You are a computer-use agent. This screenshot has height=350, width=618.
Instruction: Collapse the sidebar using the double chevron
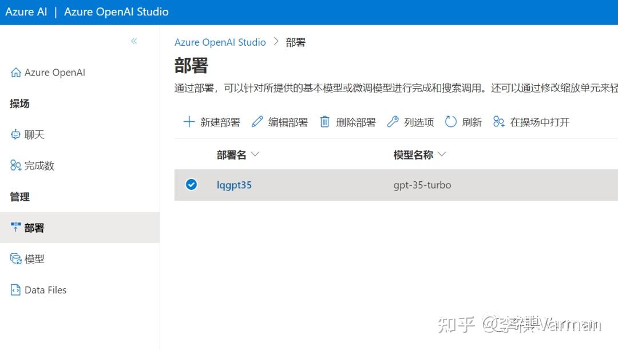point(133,41)
